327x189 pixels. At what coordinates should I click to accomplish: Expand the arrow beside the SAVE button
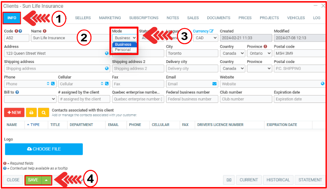pos(46,180)
